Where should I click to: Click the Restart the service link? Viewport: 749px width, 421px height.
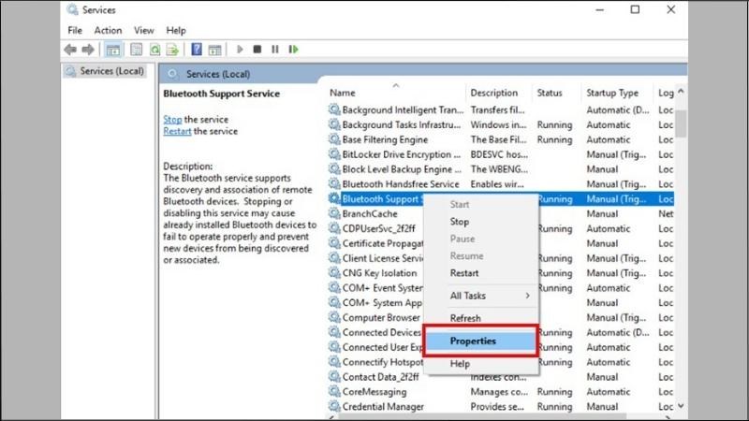coord(177,131)
